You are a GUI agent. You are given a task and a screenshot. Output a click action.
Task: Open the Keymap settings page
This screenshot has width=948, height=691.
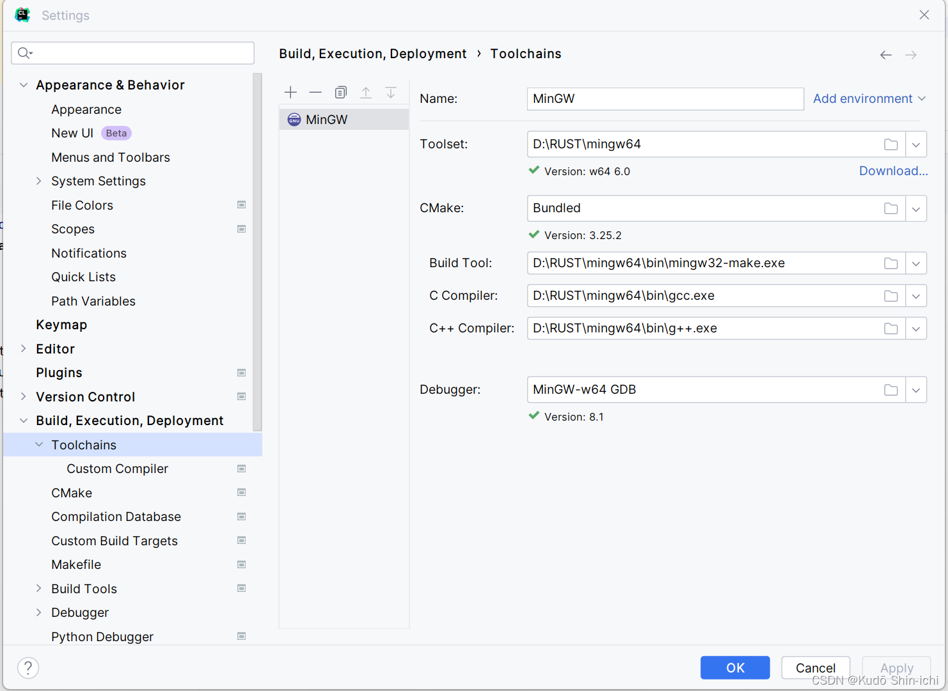(x=61, y=325)
